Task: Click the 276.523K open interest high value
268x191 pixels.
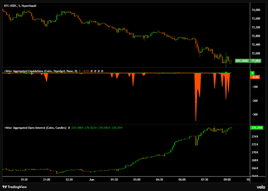Action: pyautogui.click(x=91, y=128)
